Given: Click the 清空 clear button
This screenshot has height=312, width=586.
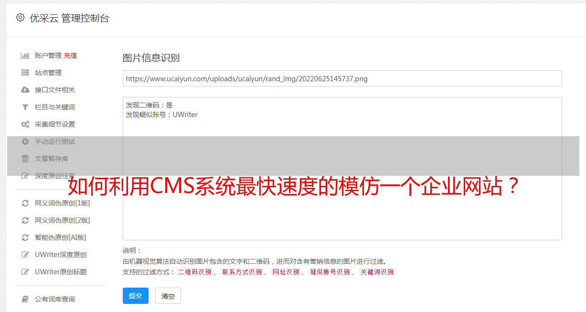Looking at the screenshot, I should click(x=168, y=296).
